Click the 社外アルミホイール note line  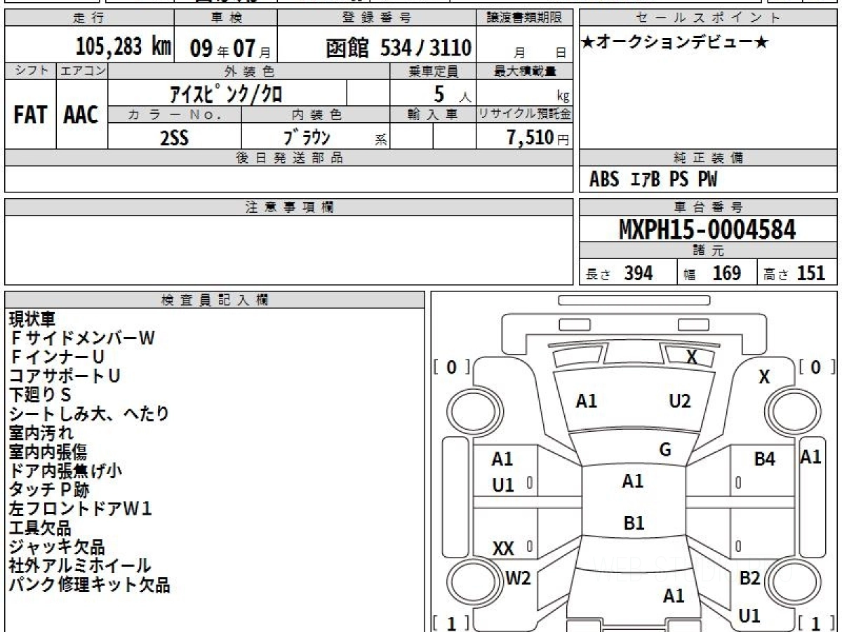coord(80,566)
